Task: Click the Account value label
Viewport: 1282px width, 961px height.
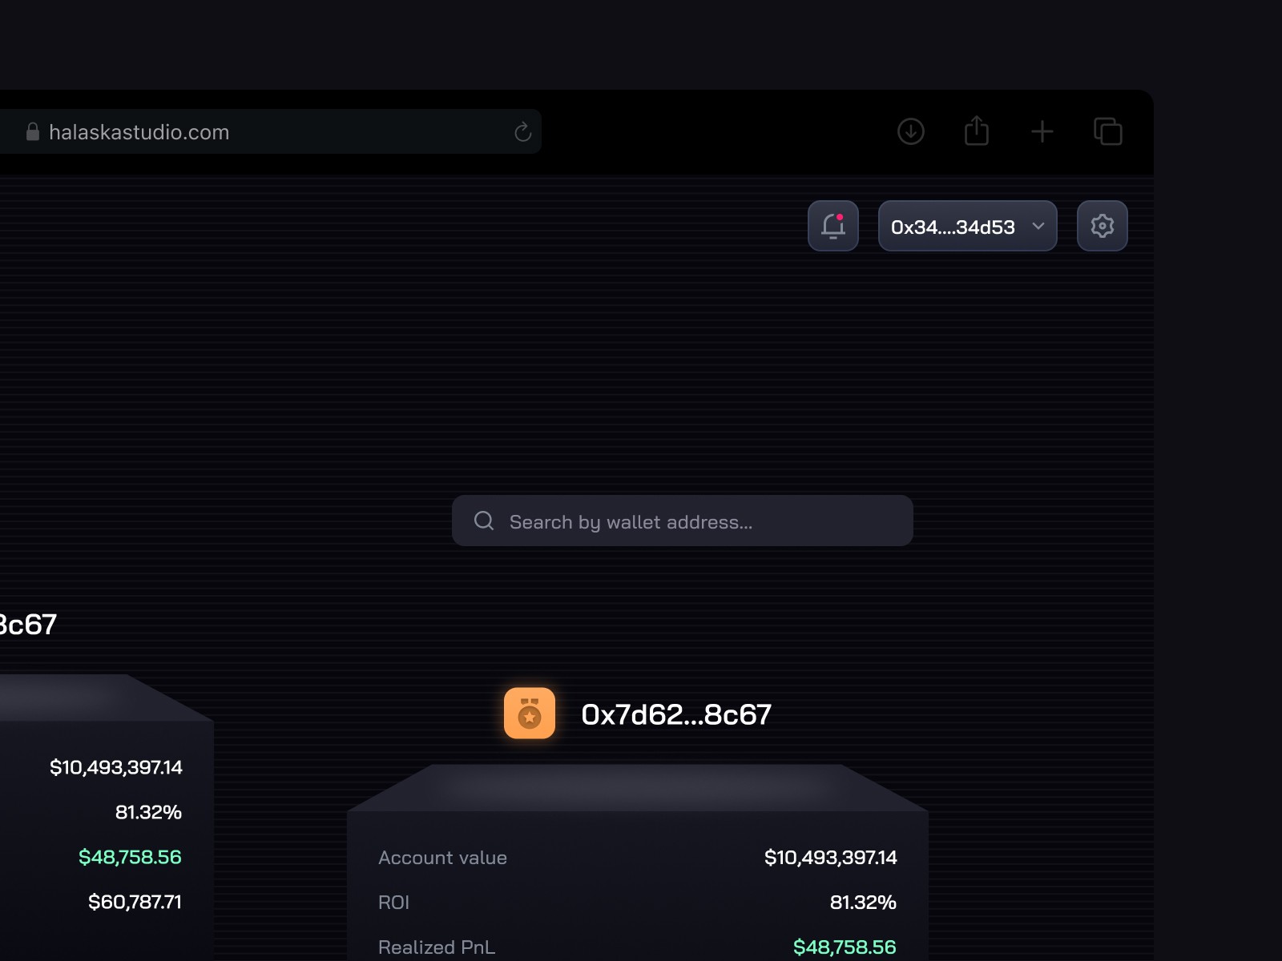Action: 442,858
